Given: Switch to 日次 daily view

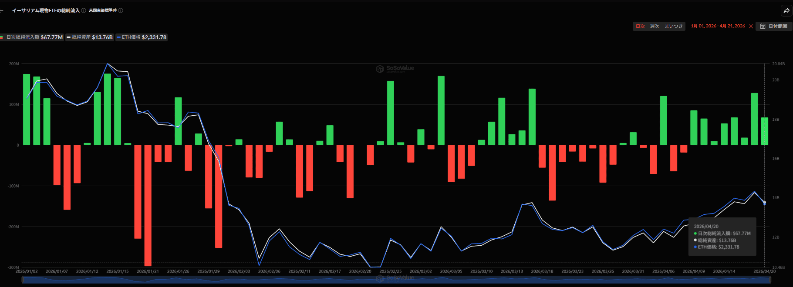Looking at the screenshot, I should point(640,27).
